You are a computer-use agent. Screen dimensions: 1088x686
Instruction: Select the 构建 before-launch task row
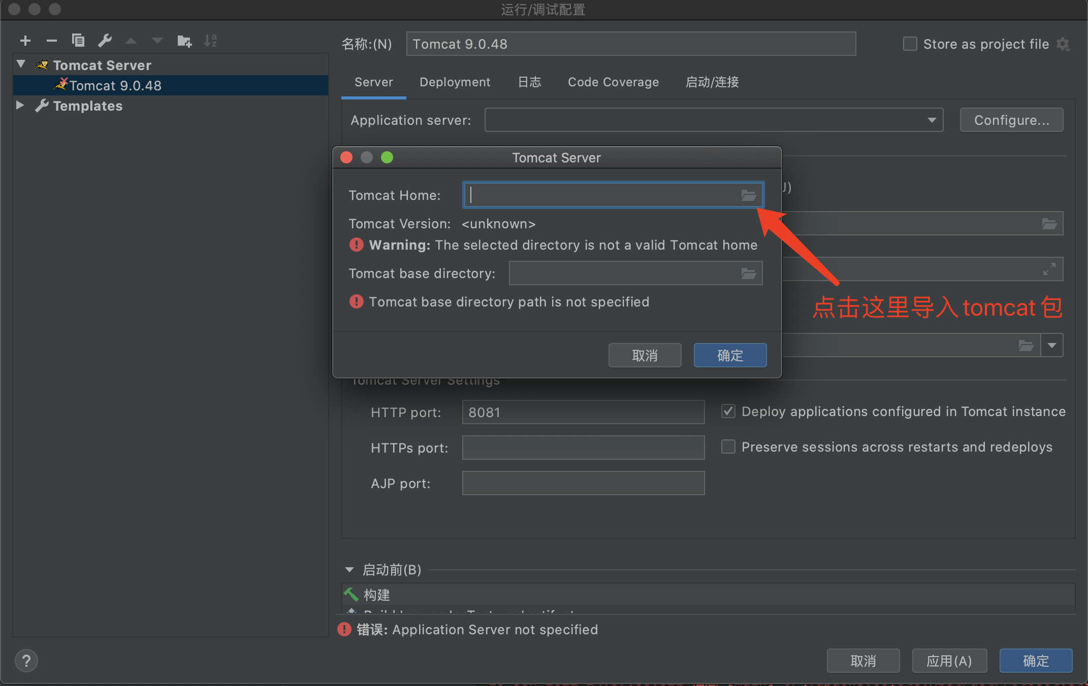point(709,594)
